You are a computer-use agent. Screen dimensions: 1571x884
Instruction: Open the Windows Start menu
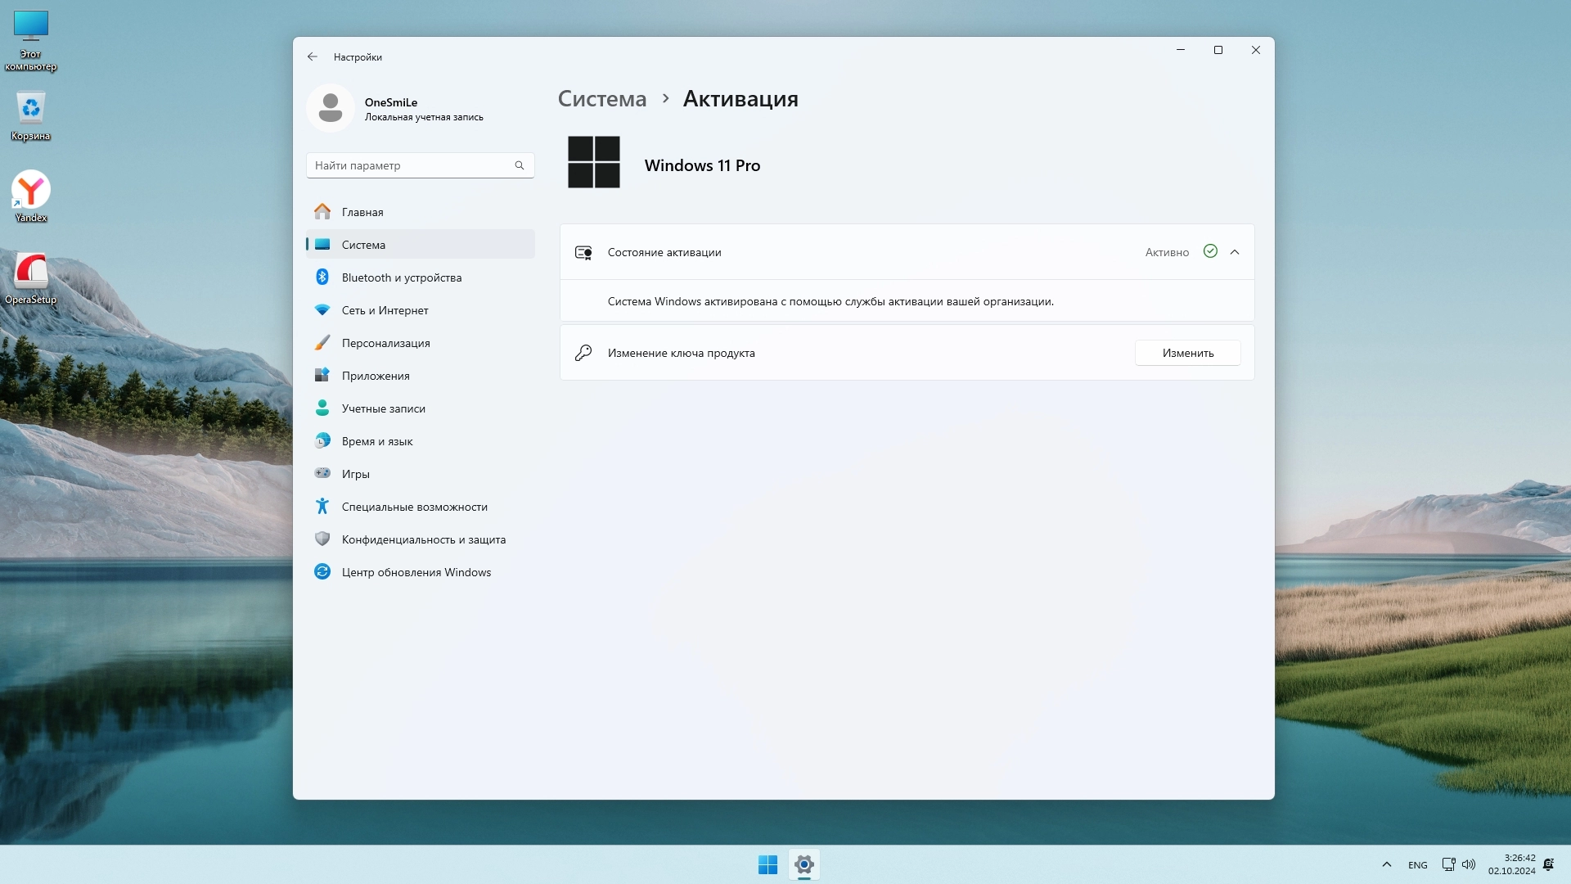tap(767, 864)
